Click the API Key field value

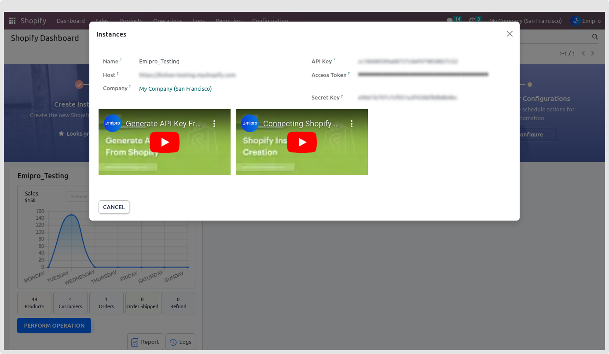tap(408, 62)
